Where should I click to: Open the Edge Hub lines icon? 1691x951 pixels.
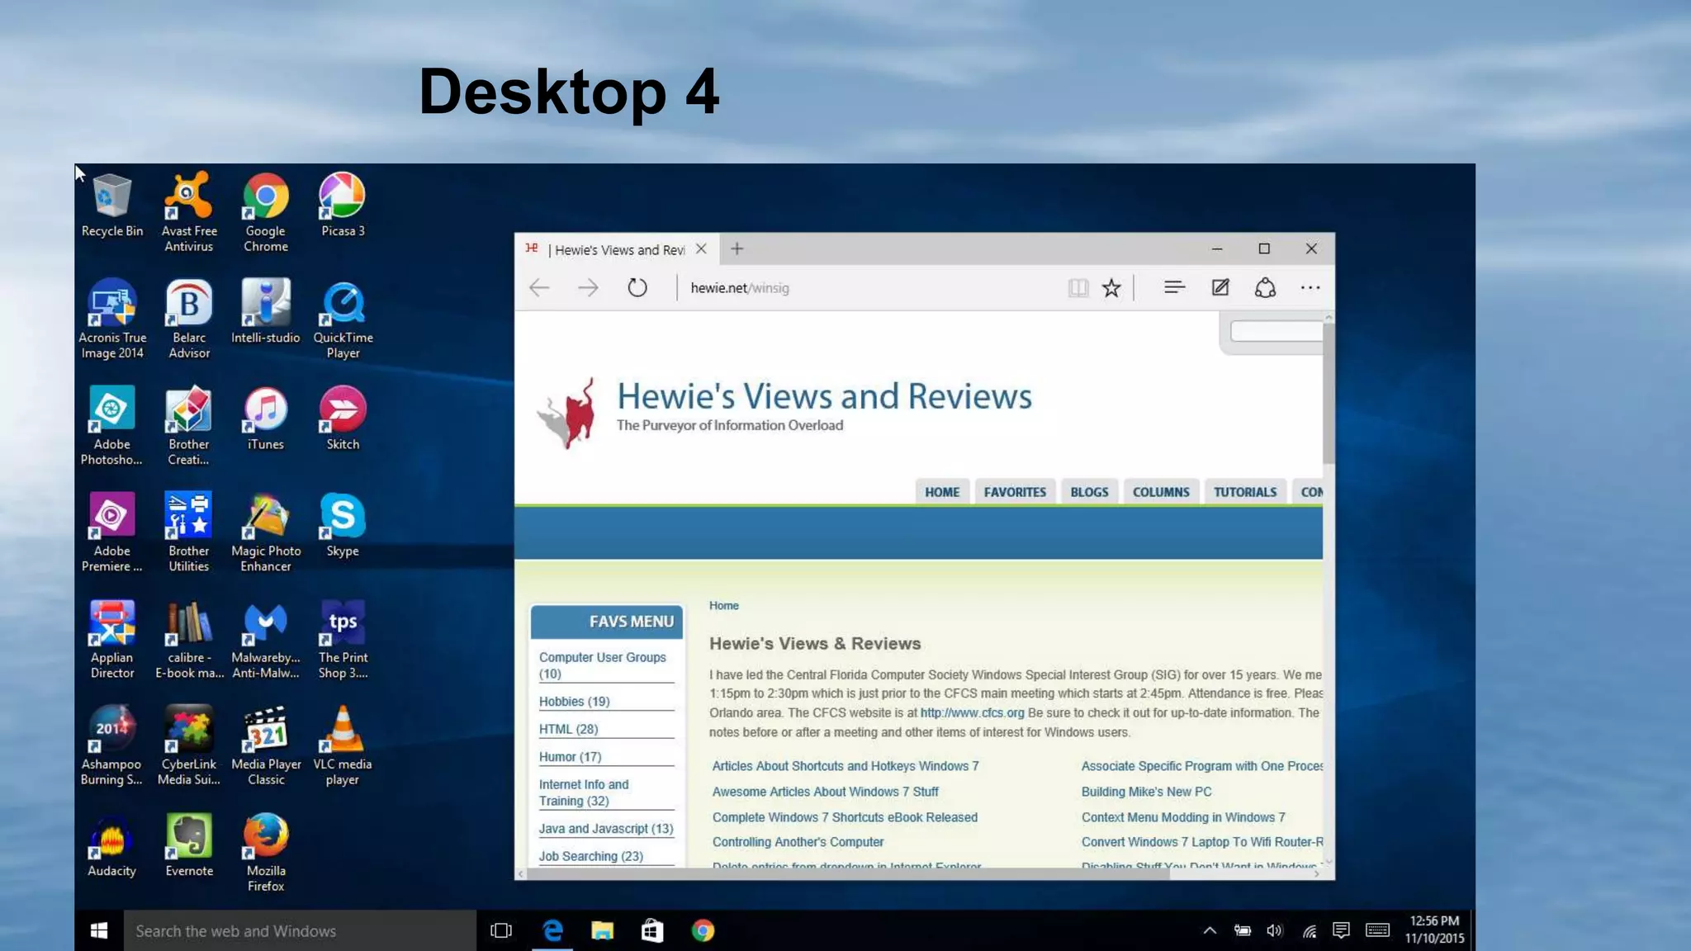(1174, 287)
